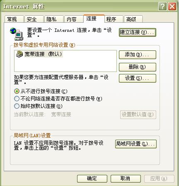Click the globe and computer connection icon
Image resolution: width=179 pixels, height=186 pixels.
point(17,34)
